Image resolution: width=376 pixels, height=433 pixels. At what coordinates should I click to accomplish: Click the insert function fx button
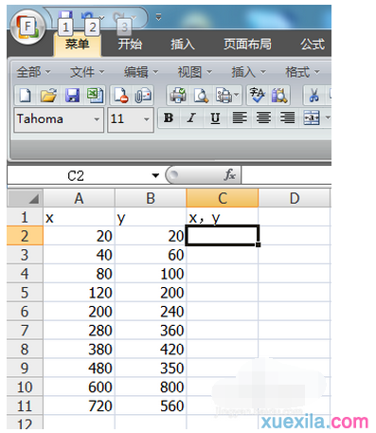tap(229, 174)
